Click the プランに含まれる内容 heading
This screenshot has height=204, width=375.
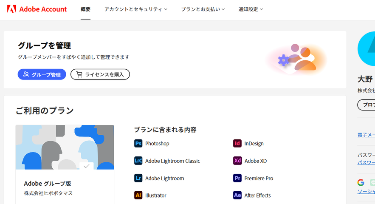pyautogui.click(x=165, y=130)
